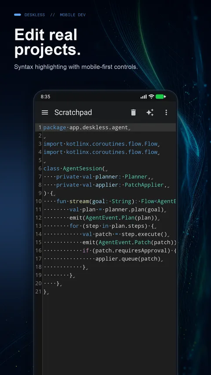Click line number 21 in gutter

38,291
